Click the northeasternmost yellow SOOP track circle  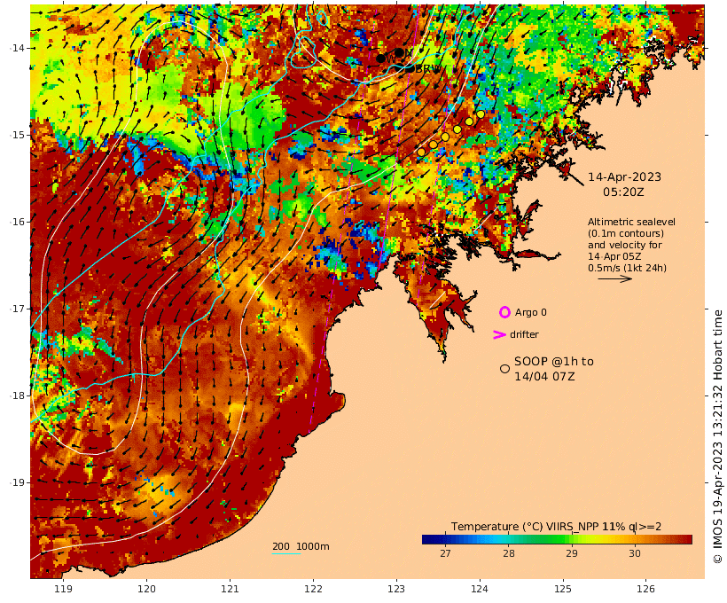(x=481, y=114)
